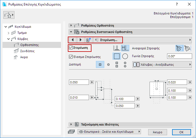Select the circular fixing plate shape

tap(125, 56)
